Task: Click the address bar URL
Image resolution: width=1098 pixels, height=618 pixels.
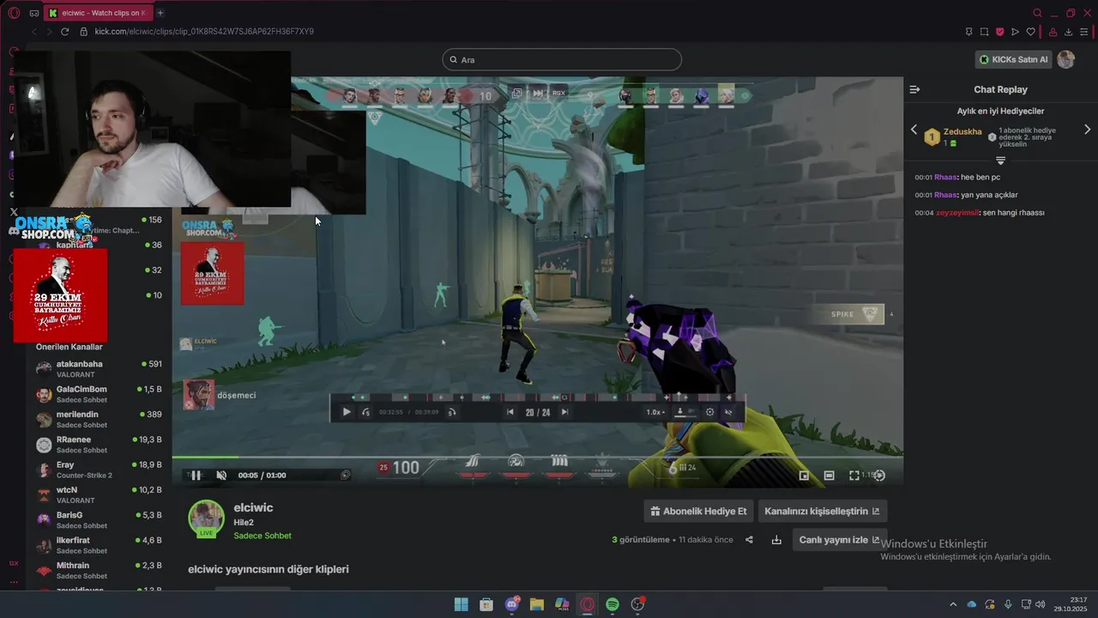Action: coord(204,32)
